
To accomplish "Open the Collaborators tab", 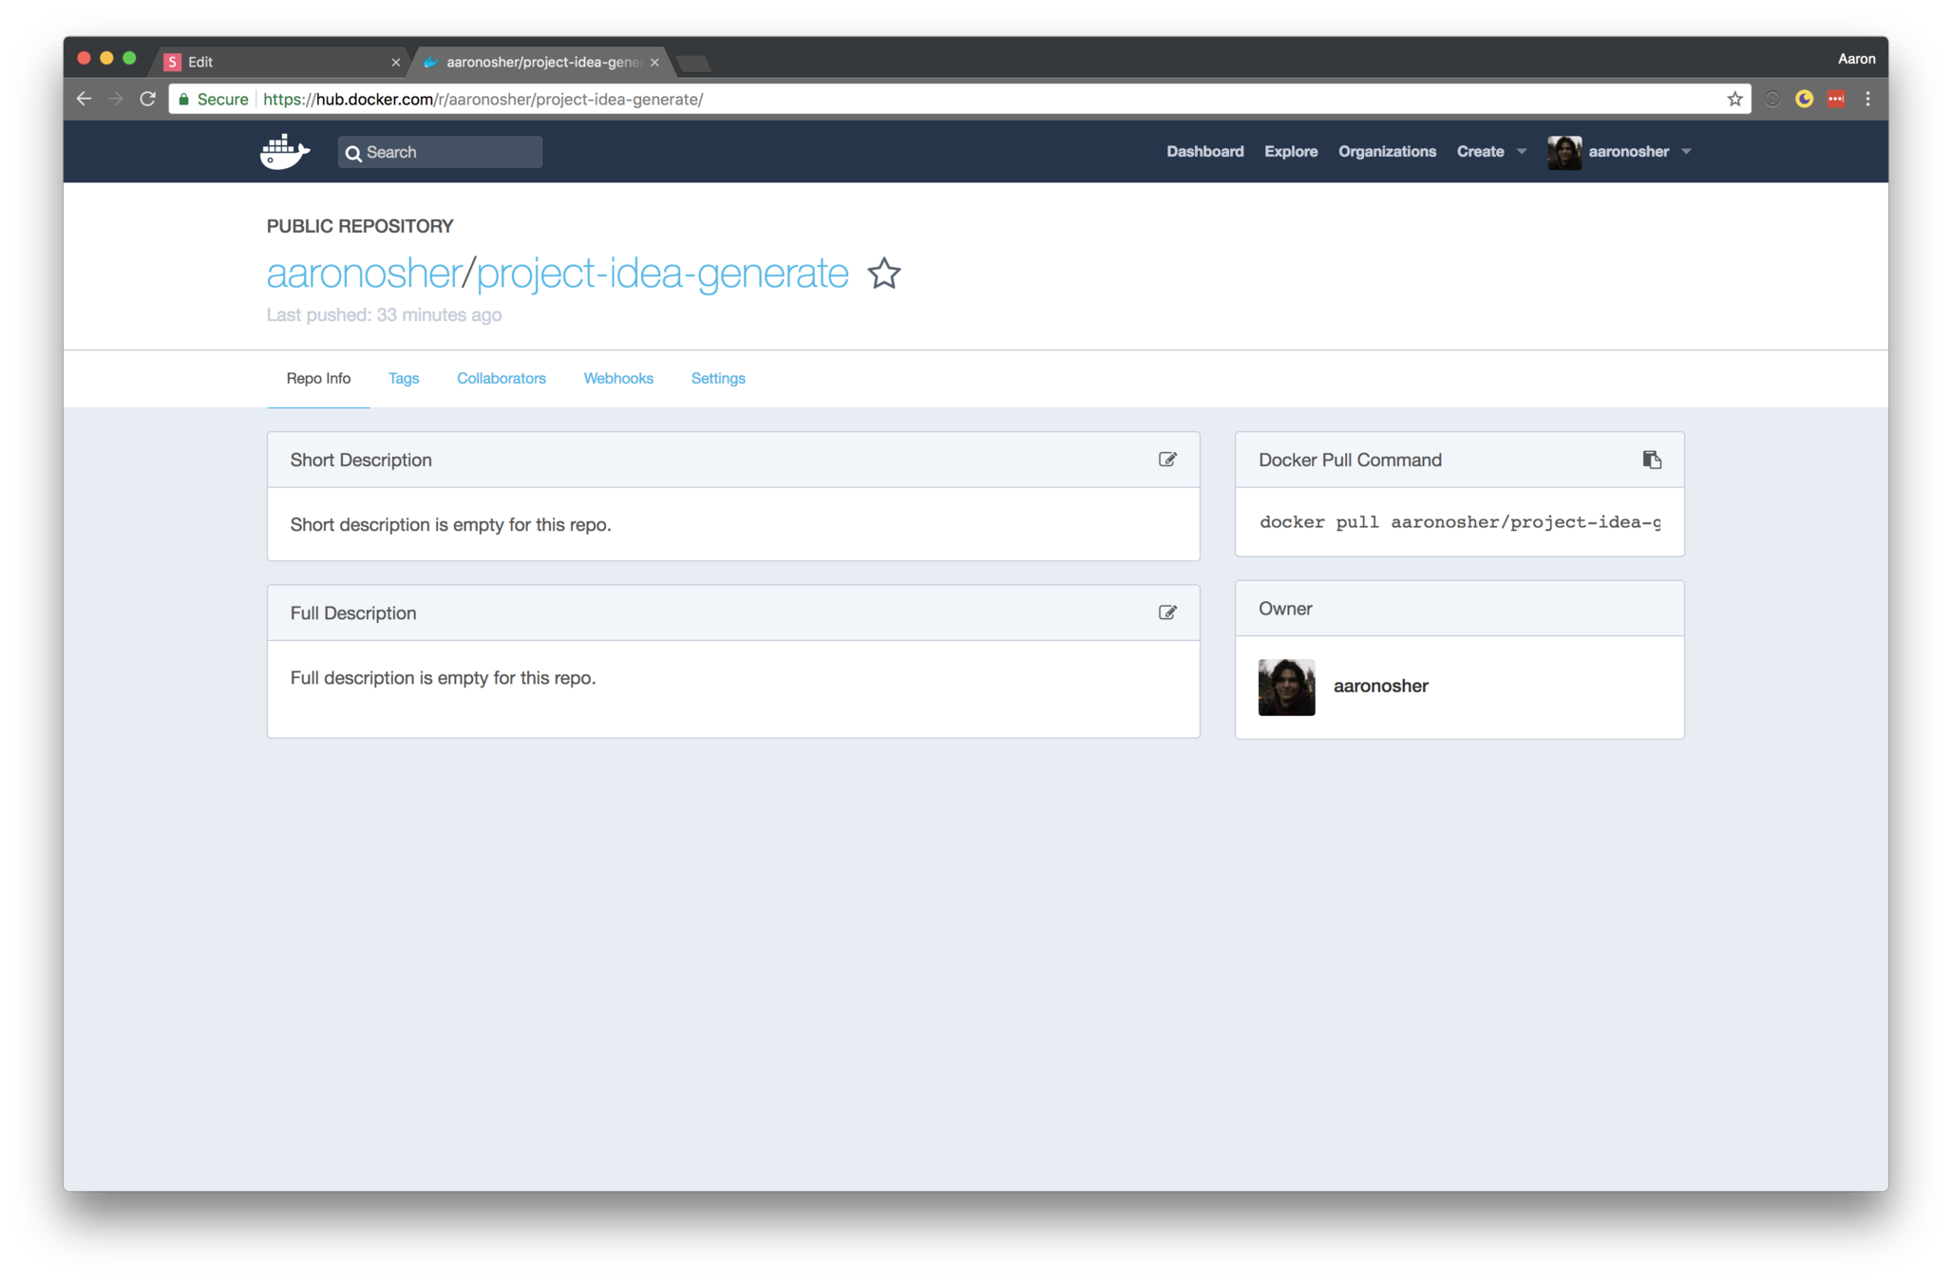I will pos(501,378).
